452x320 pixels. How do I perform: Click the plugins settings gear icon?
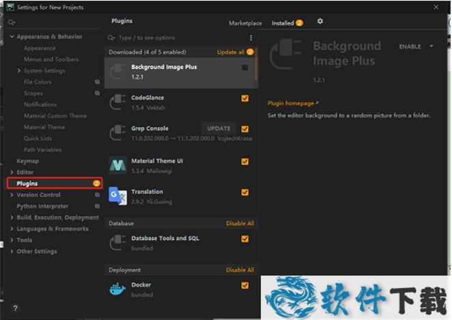320,22
